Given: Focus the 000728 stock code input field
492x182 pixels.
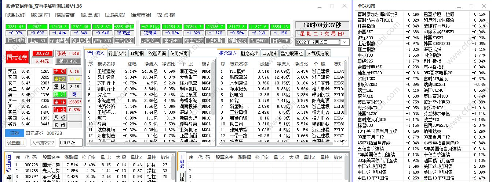Looking at the screenshot, I should pos(70,143).
